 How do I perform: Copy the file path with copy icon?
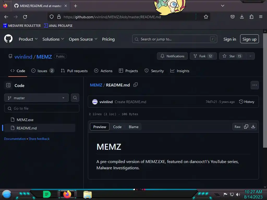pos(136,85)
